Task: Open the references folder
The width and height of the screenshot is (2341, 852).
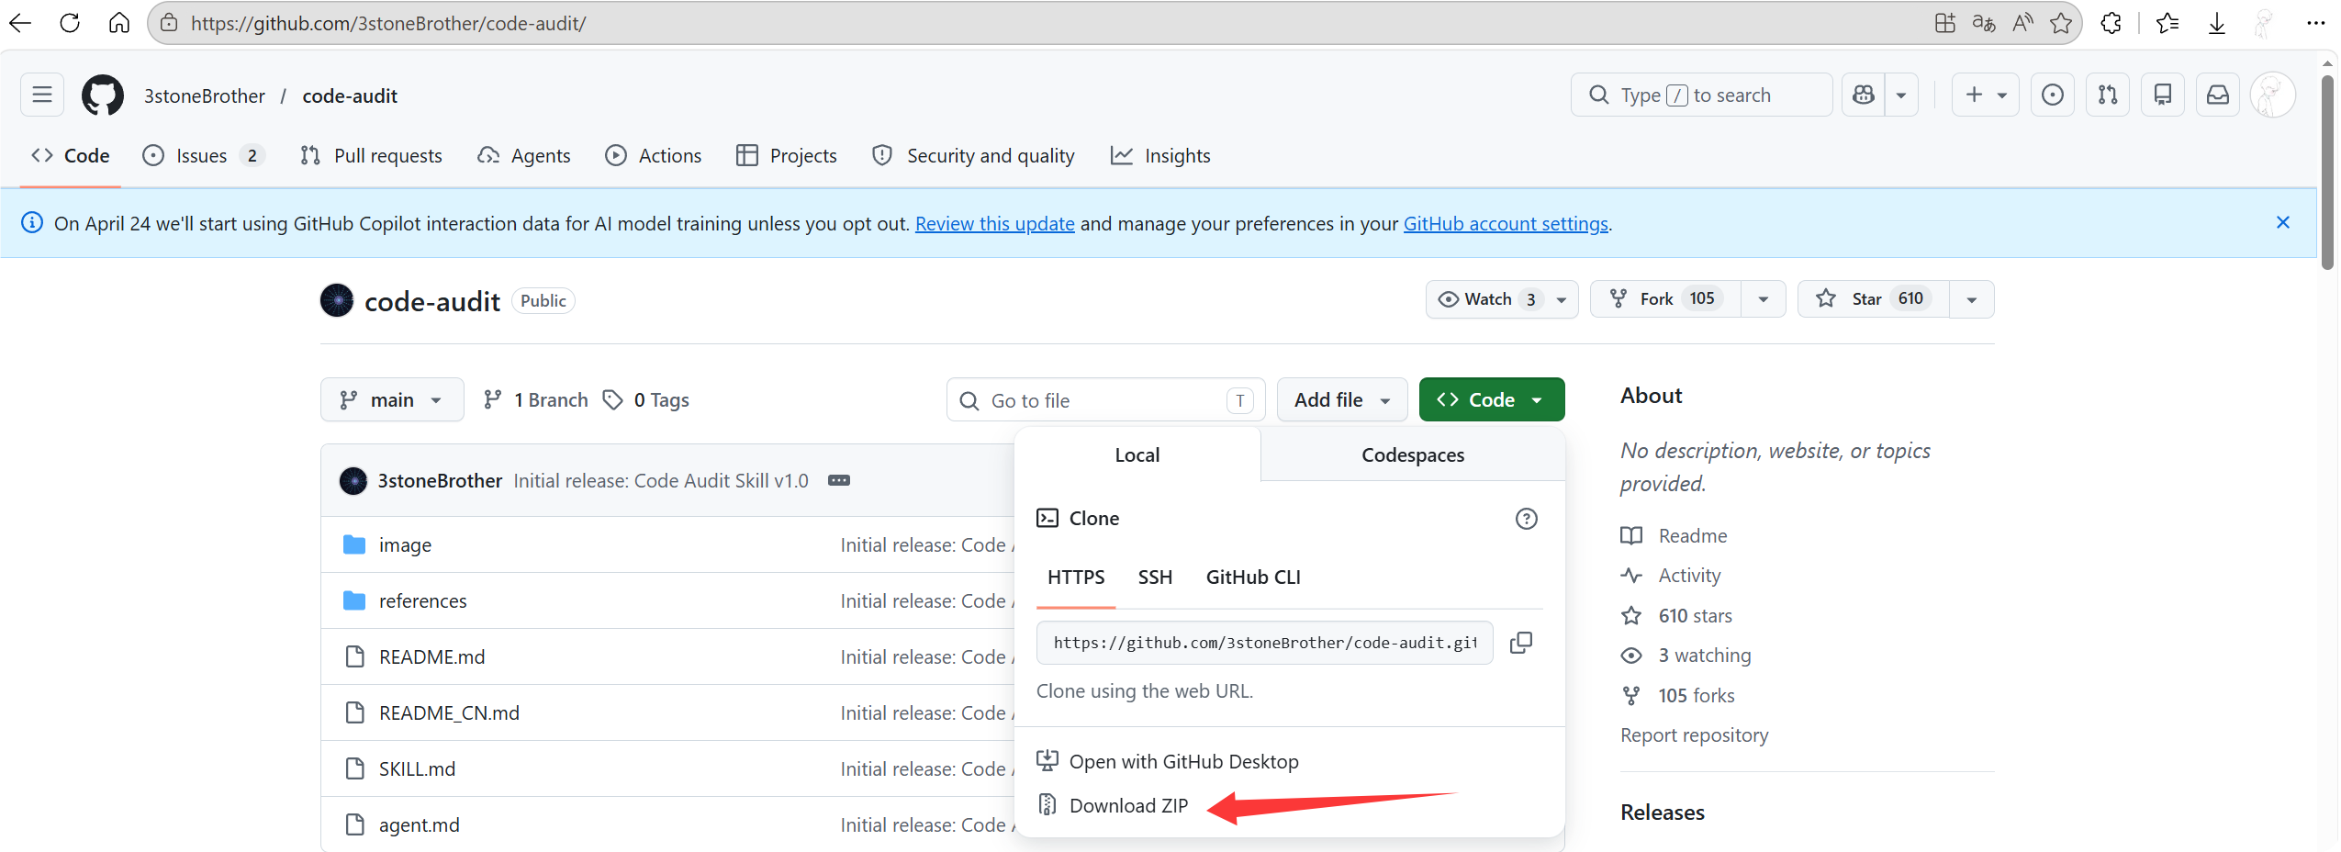Action: tap(422, 601)
